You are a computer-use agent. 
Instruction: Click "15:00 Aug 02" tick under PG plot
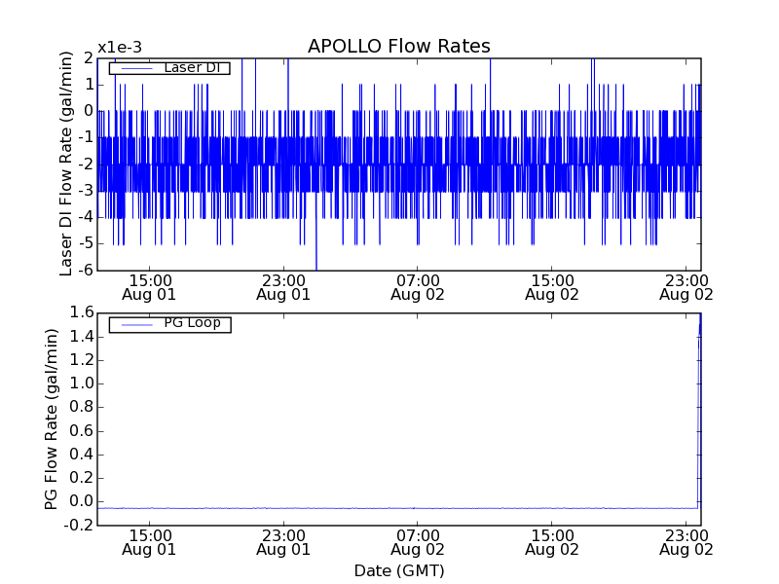pyautogui.click(x=552, y=543)
